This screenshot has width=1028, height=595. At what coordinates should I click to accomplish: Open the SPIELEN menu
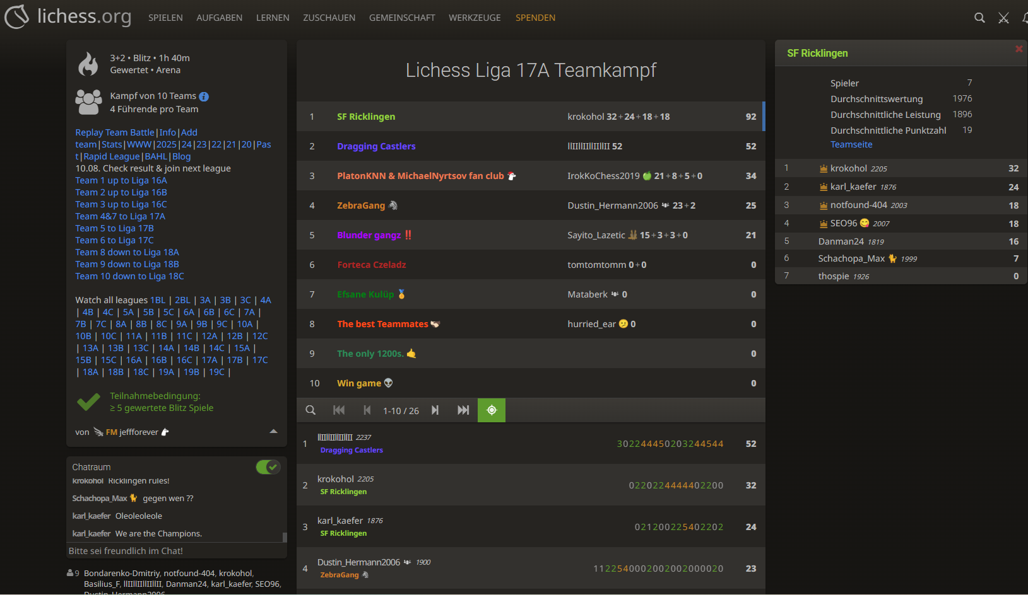(x=165, y=18)
